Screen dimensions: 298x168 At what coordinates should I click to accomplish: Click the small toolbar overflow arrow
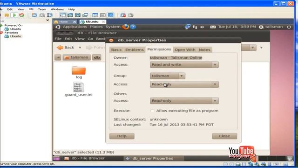pyautogui.click(x=262, y=48)
